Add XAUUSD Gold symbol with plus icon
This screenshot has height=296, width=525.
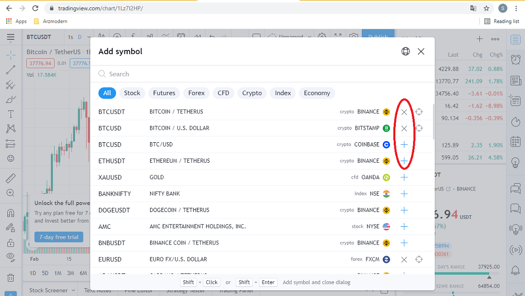(x=404, y=177)
